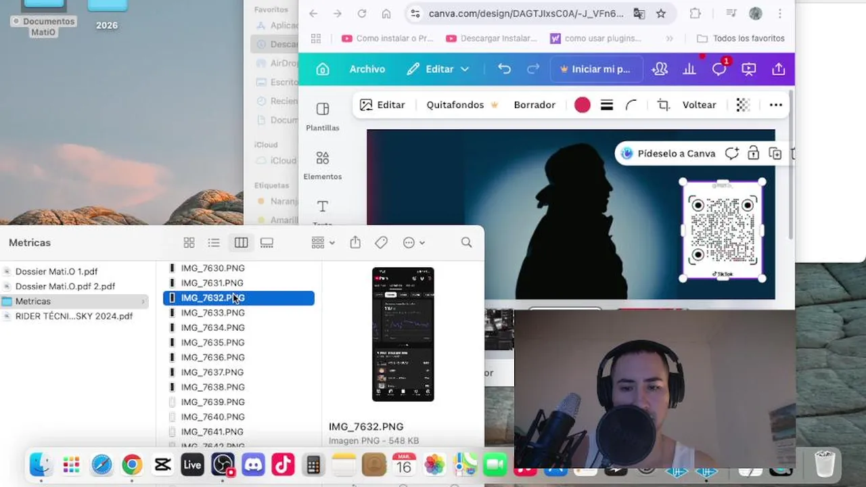This screenshot has height=487, width=866.
Task: Open Discord from the Dock
Action: point(253,465)
